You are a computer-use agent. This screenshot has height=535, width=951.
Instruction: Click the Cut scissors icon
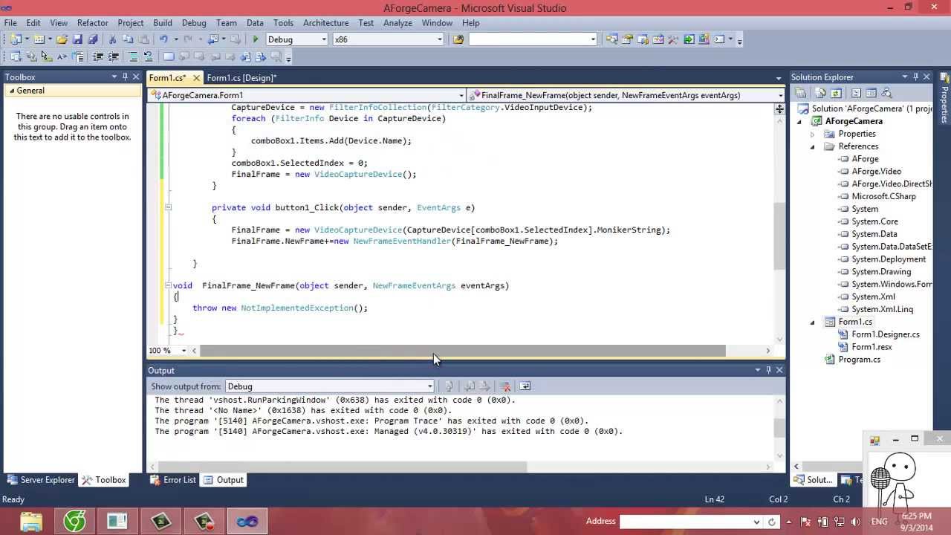(112, 39)
